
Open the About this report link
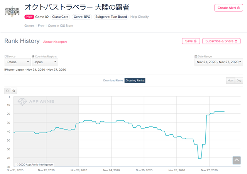pyautogui.click(x=55, y=42)
